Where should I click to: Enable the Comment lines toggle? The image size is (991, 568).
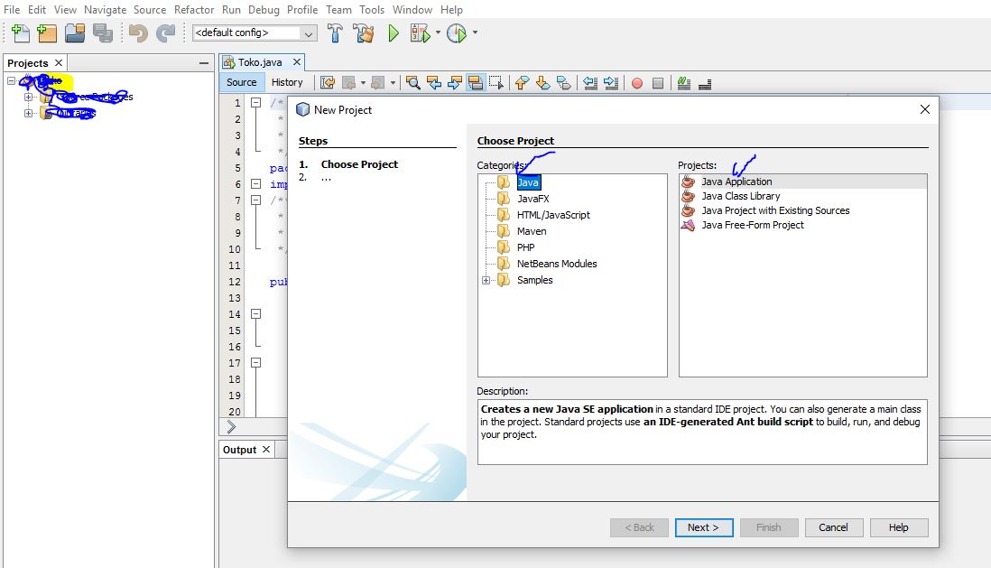click(x=682, y=82)
